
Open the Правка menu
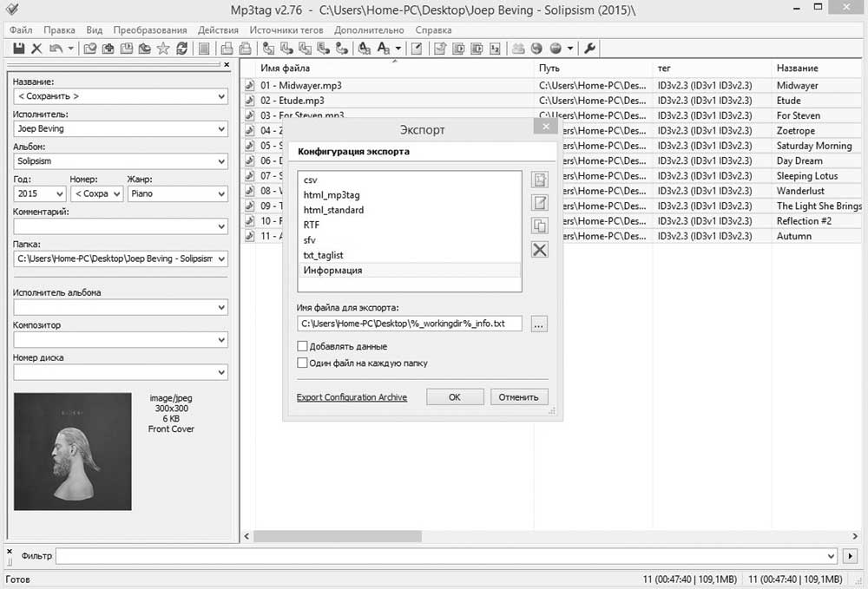[59, 29]
